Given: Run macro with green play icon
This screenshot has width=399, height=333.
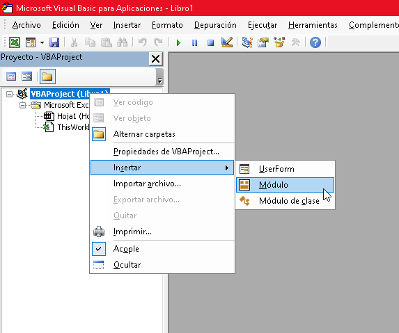Looking at the screenshot, I should [178, 42].
